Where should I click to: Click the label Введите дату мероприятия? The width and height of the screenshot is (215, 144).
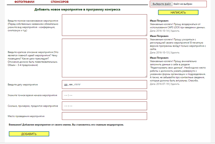(x=23, y=85)
